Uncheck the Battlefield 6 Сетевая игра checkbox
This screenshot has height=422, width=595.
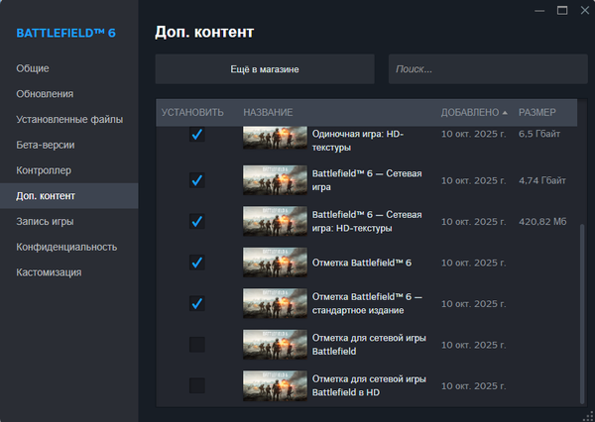196,180
